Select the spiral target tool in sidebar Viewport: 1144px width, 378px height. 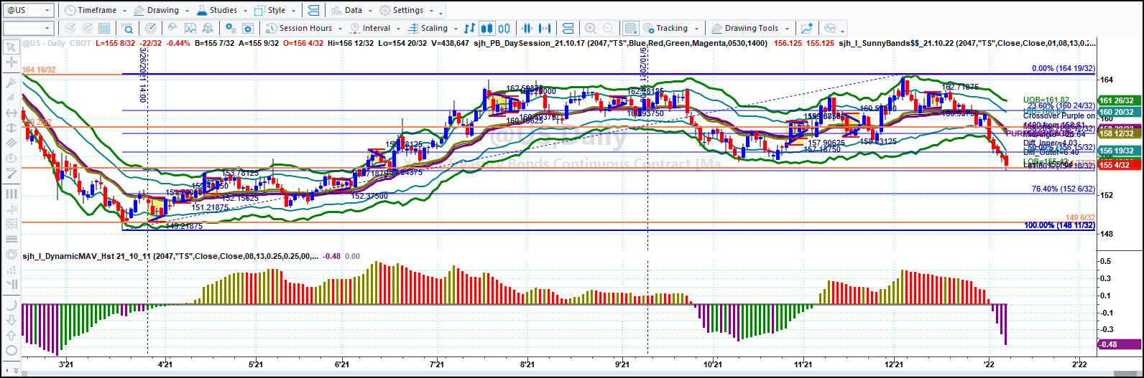(x=11, y=255)
